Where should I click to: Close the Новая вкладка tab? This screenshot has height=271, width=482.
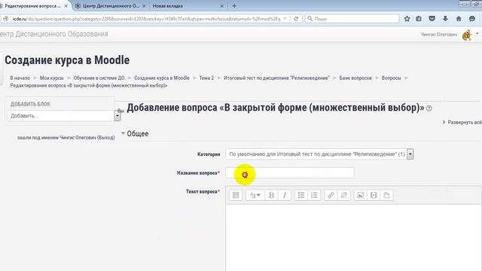pos(222,6)
